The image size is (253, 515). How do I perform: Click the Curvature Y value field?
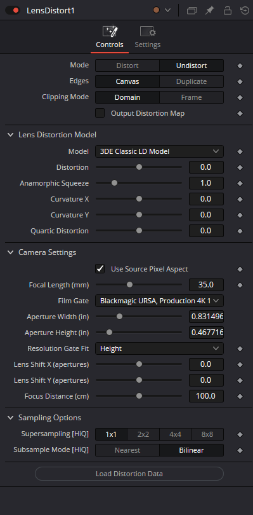pyautogui.click(x=206, y=215)
